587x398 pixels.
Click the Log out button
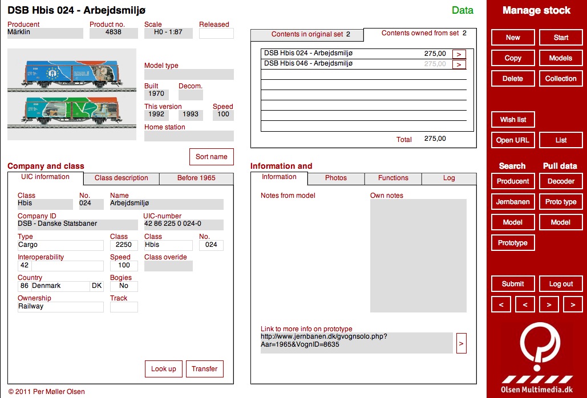point(561,284)
